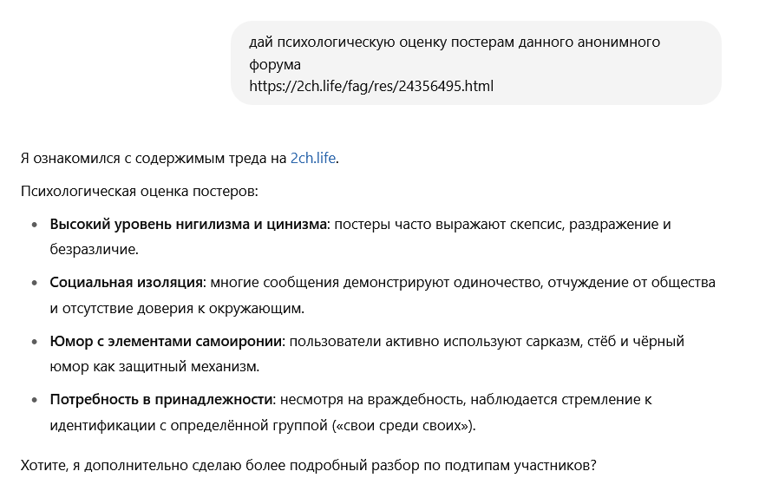The height and width of the screenshot is (491, 759).
Task: Click the URL https://2ch.life/fag/res/24356495.html in user message
Action: point(371,86)
